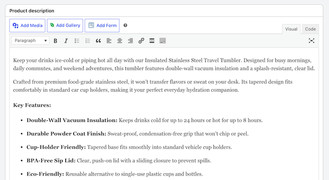Open the help question mark icon
Screen dimensions: 329x180
[125, 25]
